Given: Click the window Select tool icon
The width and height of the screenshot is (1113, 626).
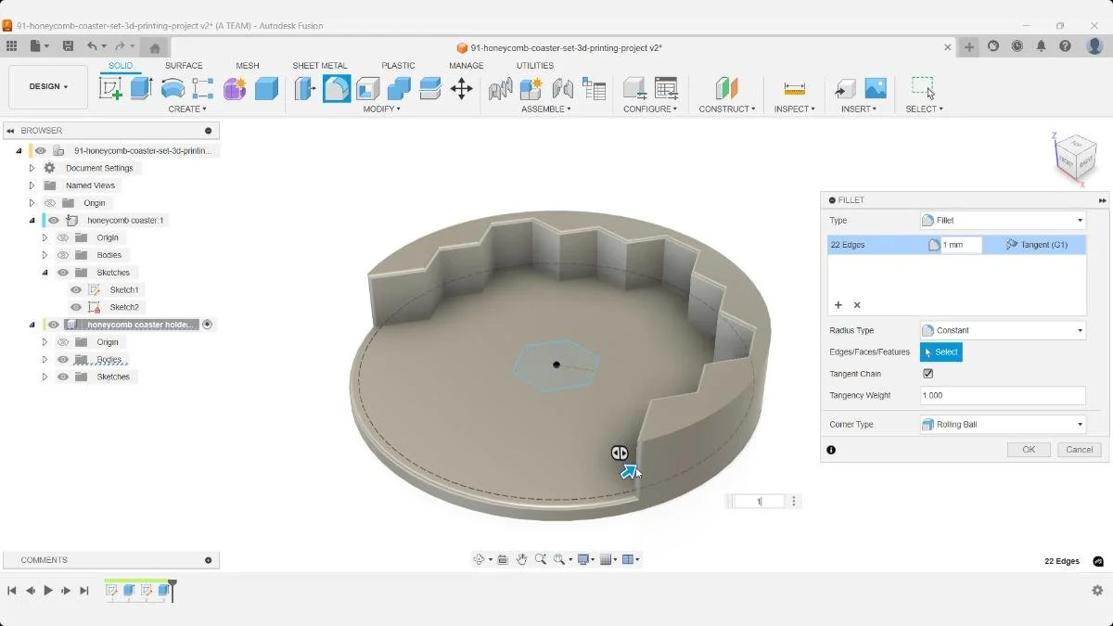Looking at the screenshot, I should (923, 88).
